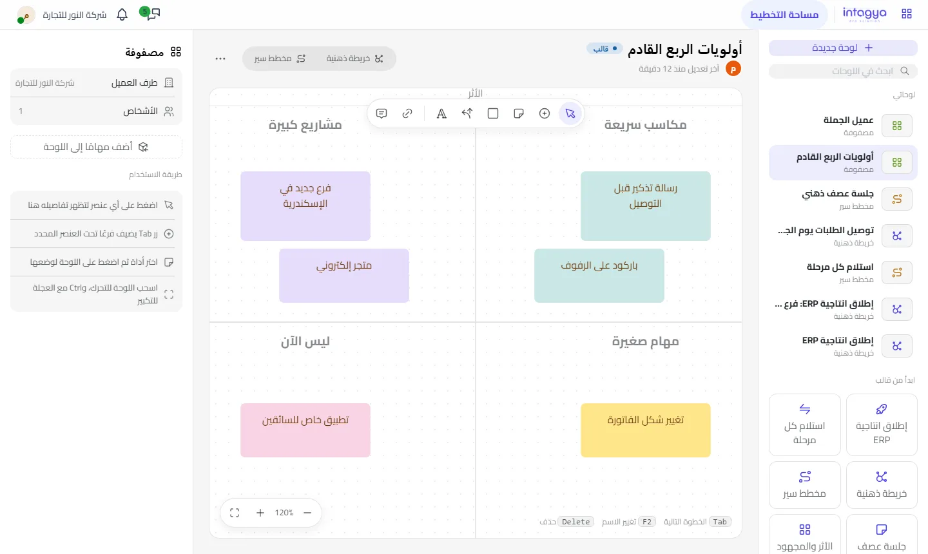Viewport: 928px width, 554px height.
Task: Select the باركود على الرفوف card
Action: [599, 276]
